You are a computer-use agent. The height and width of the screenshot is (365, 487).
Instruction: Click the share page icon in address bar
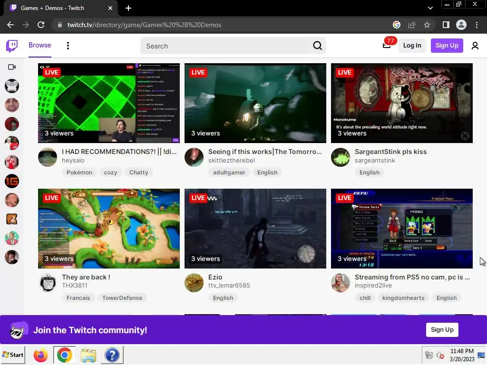(412, 25)
